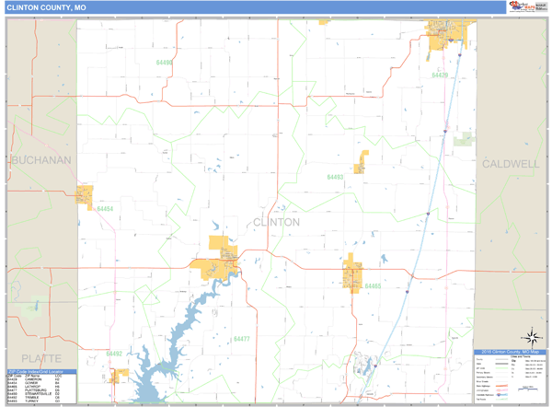Click the 64477 ZIP code label
Viewport: 552px width, 407px height.
241,339
